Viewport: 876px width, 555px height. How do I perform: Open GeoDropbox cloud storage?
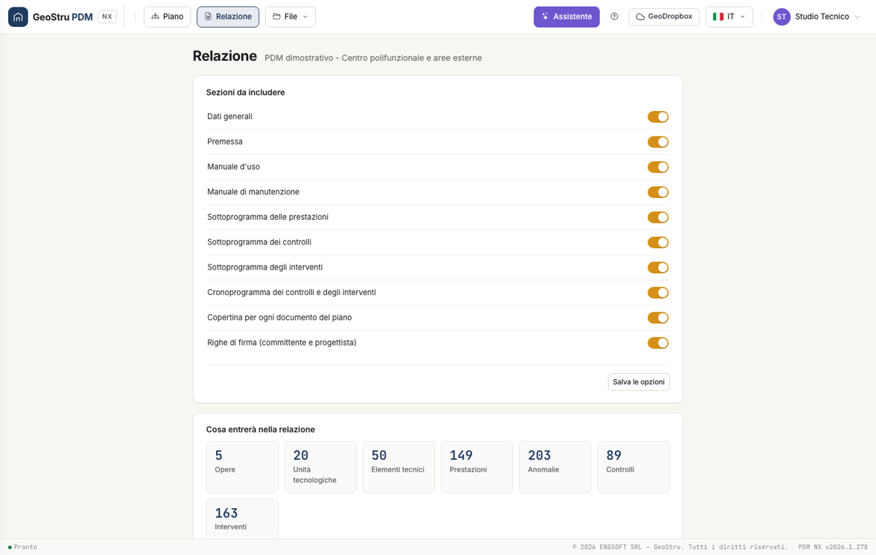point(664,17)
